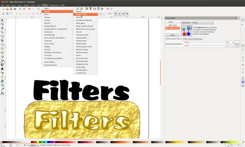Viewport: 245px width, 147px height.
Task: Switch to Filter General Settings tab
Action: 193,39
